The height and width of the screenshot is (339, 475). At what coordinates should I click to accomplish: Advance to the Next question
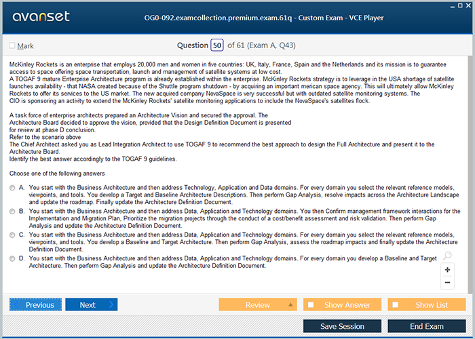[92, 305]
